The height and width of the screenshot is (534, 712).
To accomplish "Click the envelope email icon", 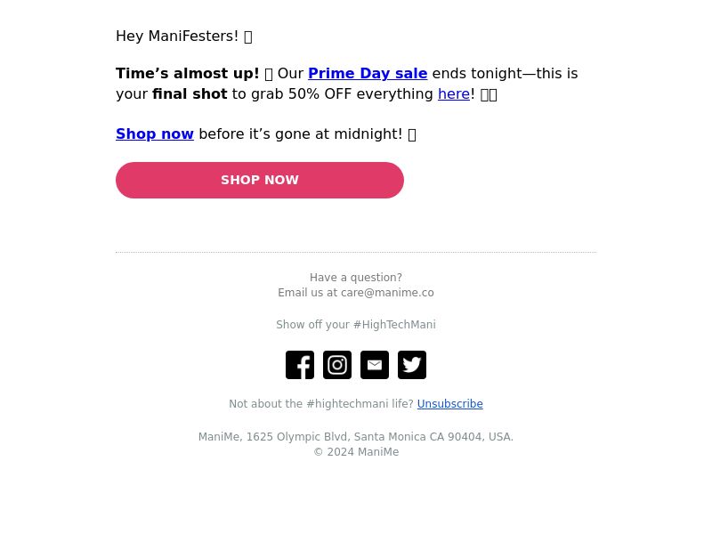I will coord(375,365).
